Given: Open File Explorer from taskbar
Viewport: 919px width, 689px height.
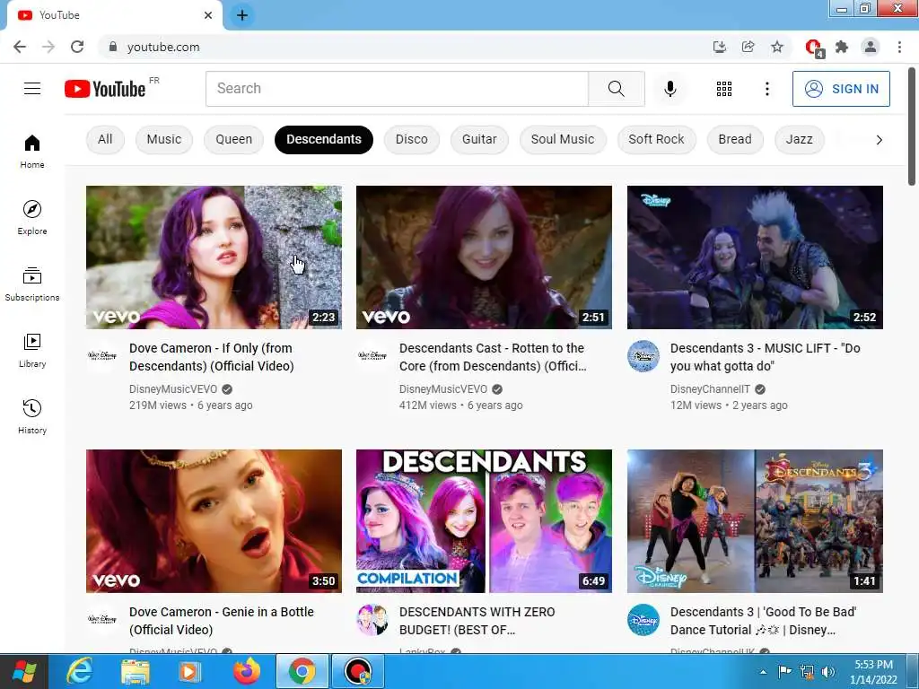Looking at the screenshot, I should coord(136,671).
